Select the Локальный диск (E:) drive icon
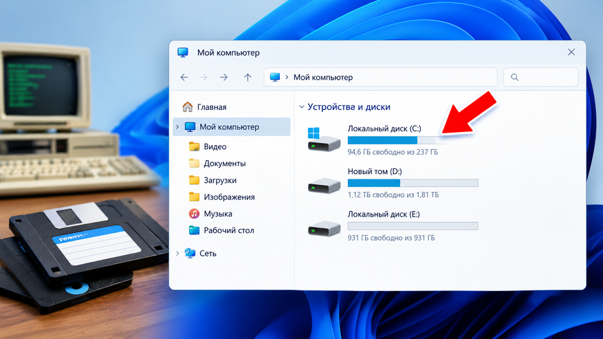The image size is (603, 339). pyautogui.click(x=324, y=228)
